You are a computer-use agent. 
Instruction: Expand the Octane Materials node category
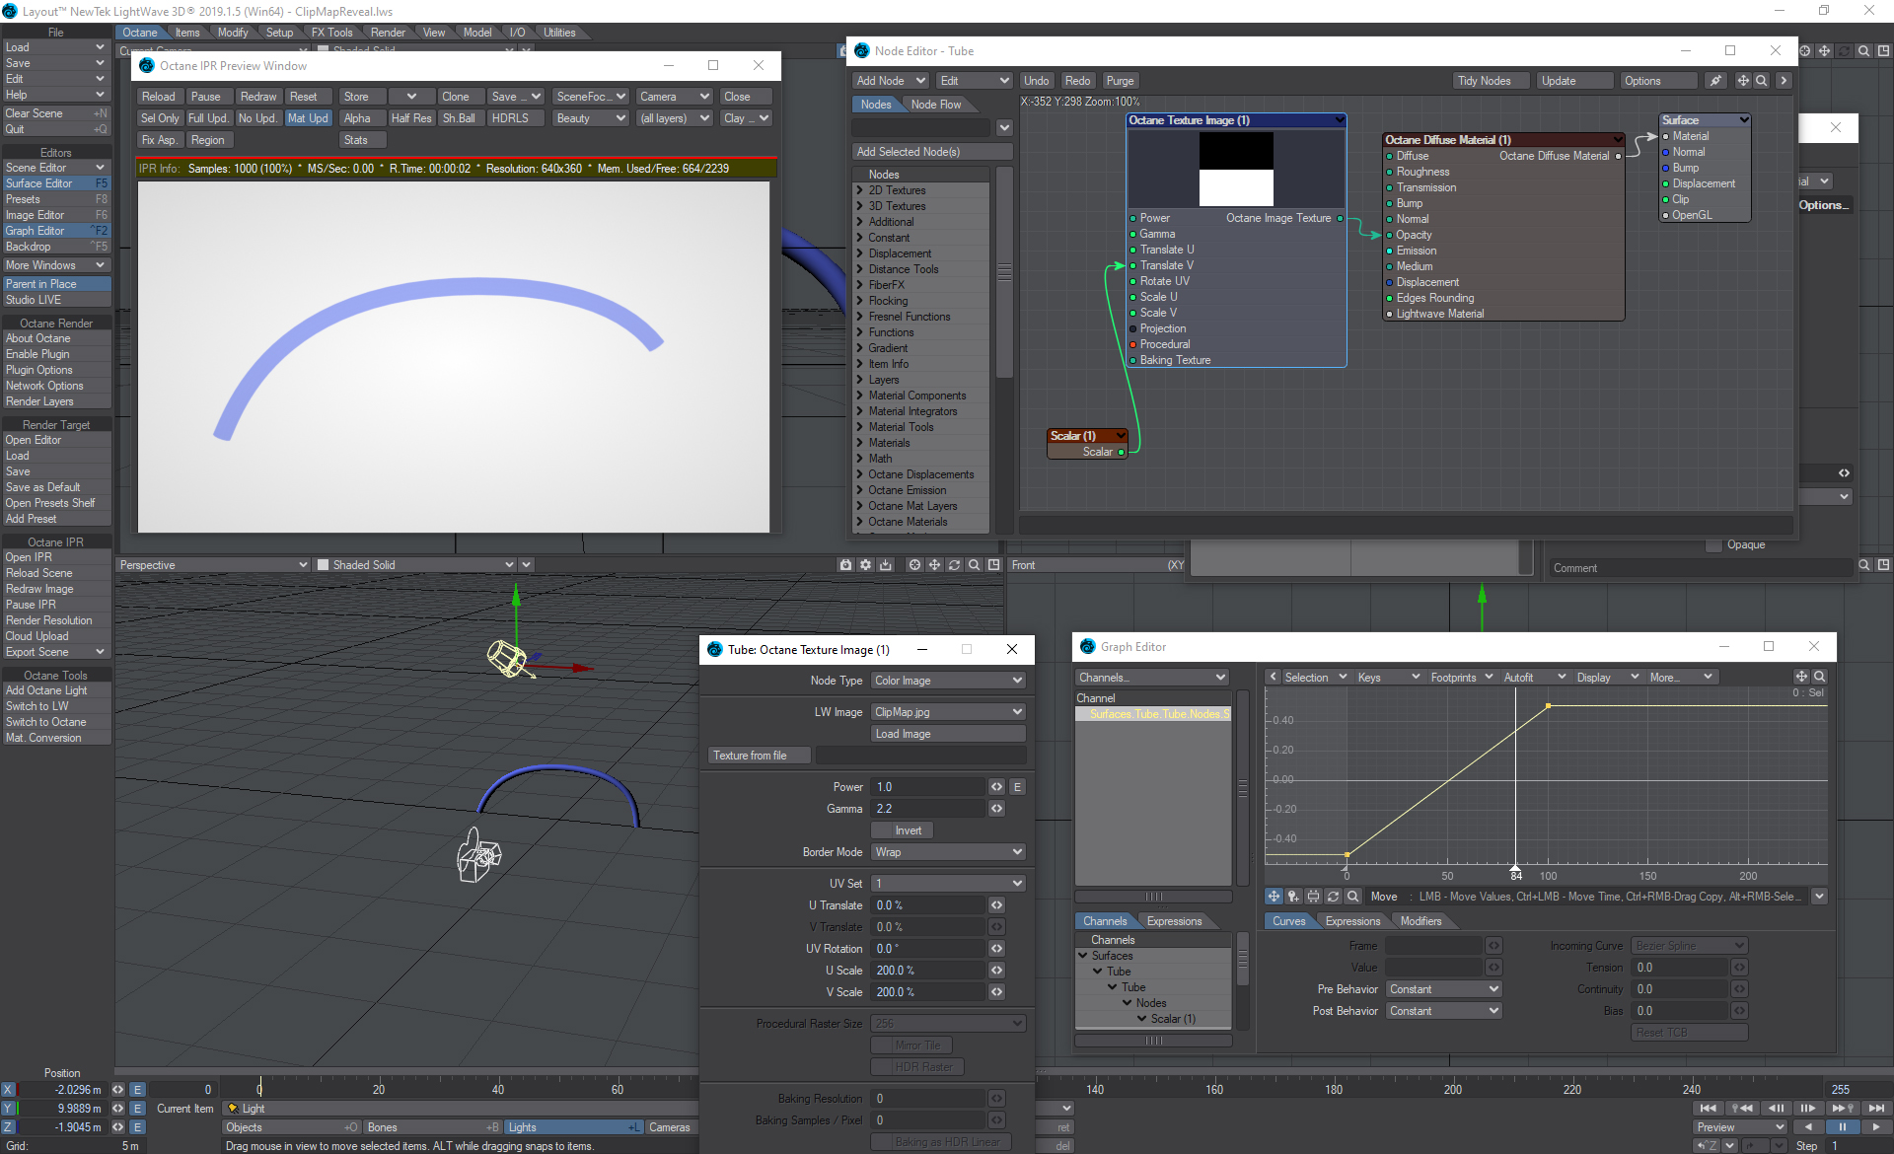click(860, 522)
